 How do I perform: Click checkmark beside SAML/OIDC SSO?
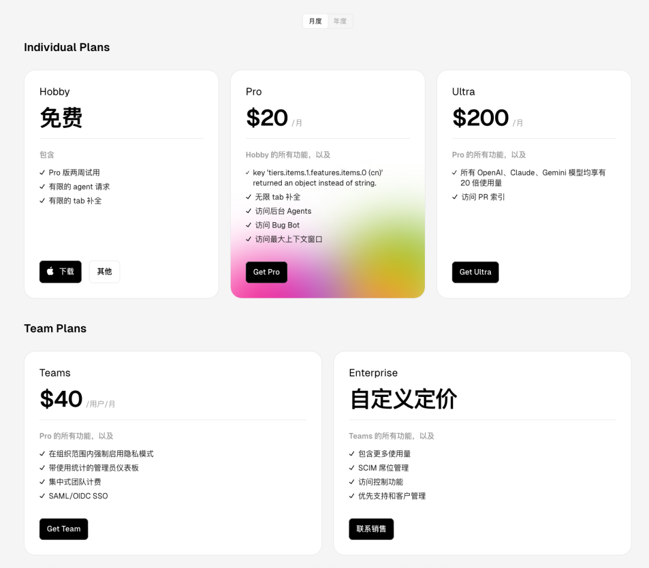(42, 496)
